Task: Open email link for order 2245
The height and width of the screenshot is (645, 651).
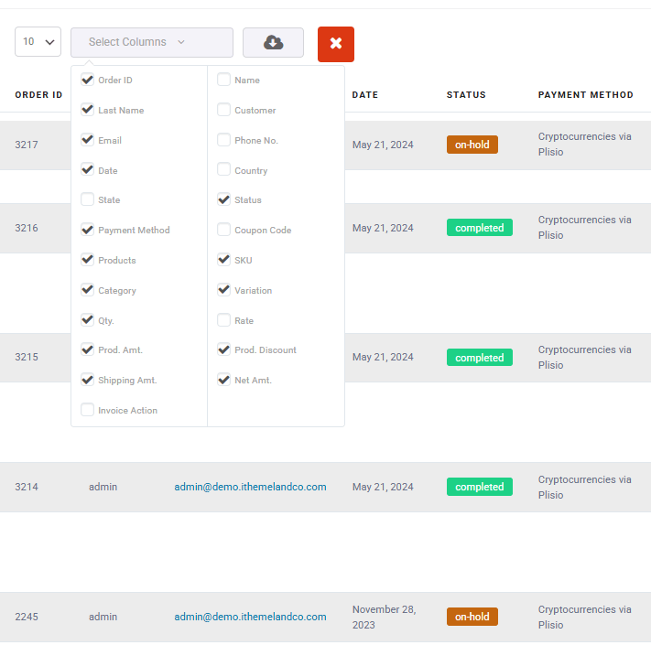Action: pos(250,617)
